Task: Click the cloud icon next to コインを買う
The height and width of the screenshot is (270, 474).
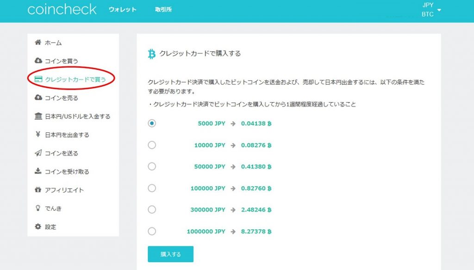Action: 38,61
